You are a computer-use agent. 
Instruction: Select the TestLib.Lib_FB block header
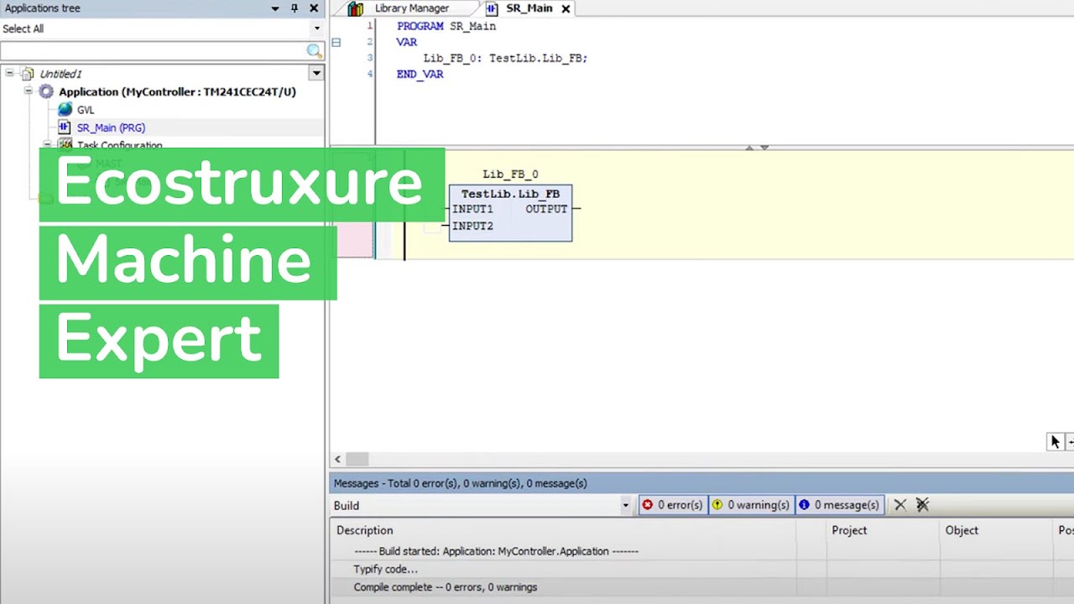pos(510,194)
